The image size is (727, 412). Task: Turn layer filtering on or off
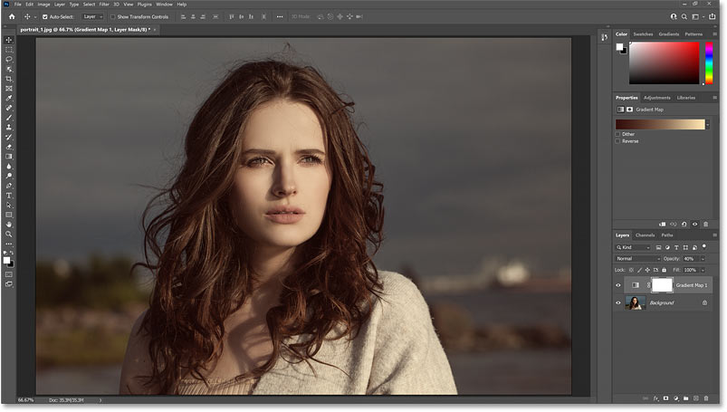click(704, 247)
